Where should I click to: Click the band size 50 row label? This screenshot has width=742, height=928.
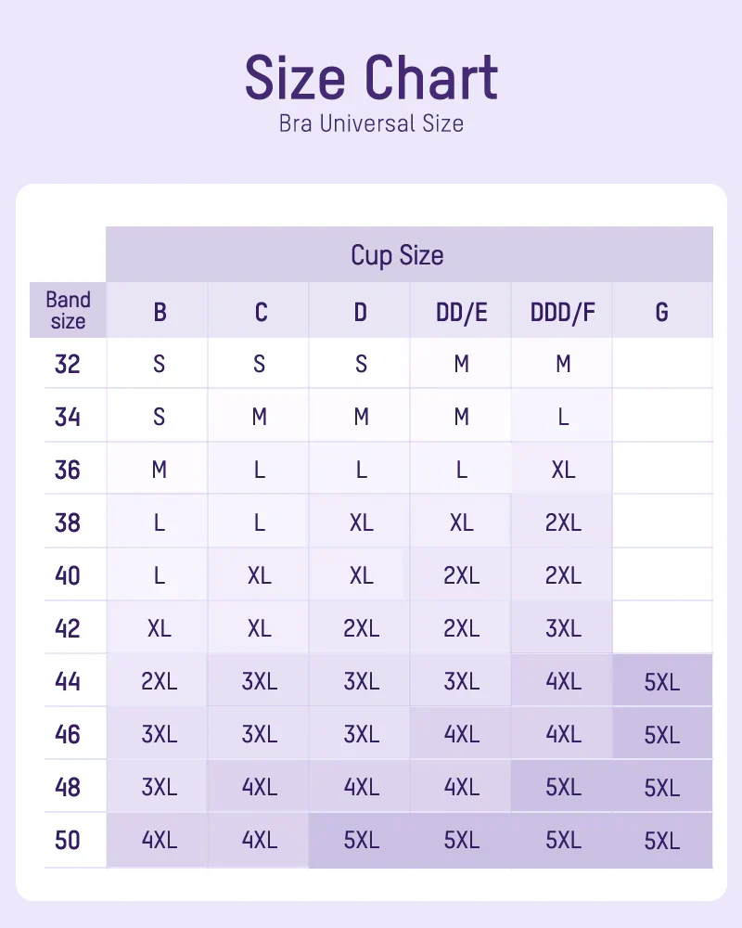click(x=68, y=841)
